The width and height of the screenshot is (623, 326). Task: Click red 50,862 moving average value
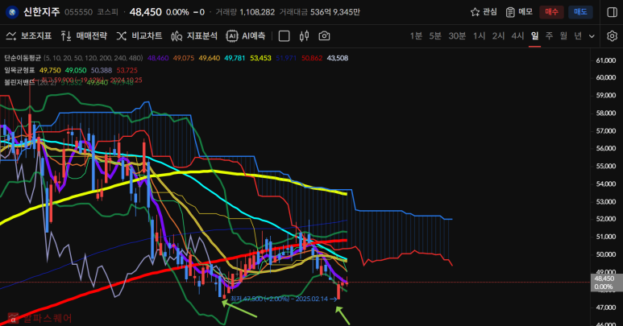pos(312,58)
